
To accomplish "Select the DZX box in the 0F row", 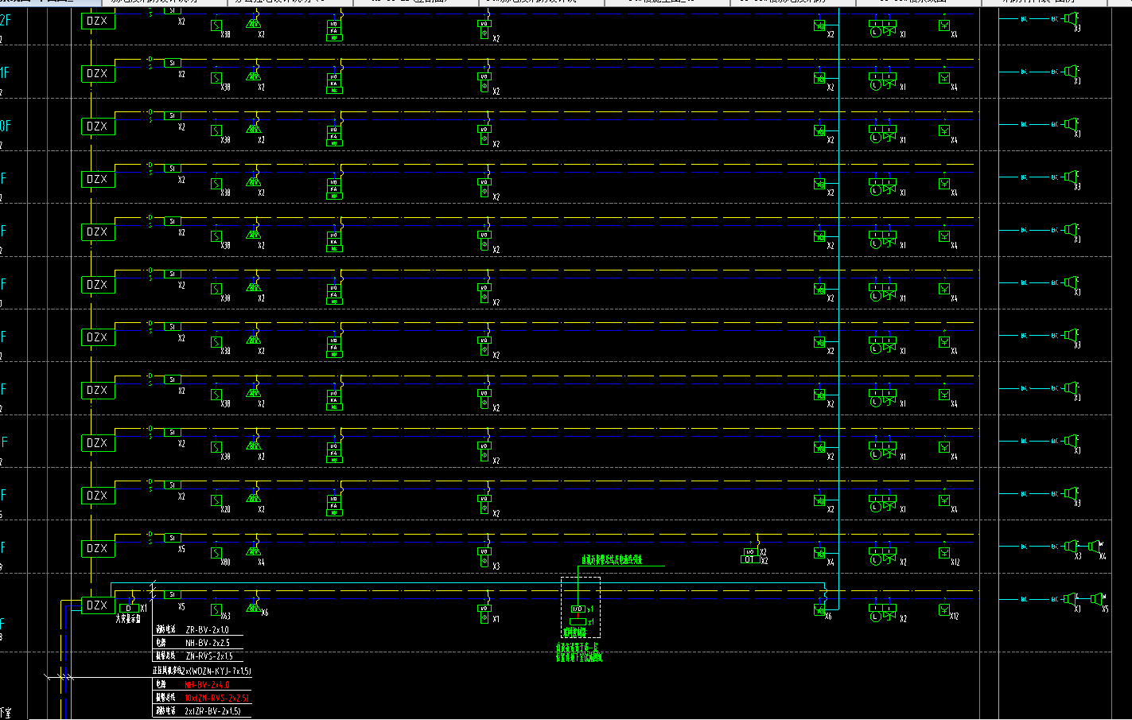I will [x=98, y=126].
